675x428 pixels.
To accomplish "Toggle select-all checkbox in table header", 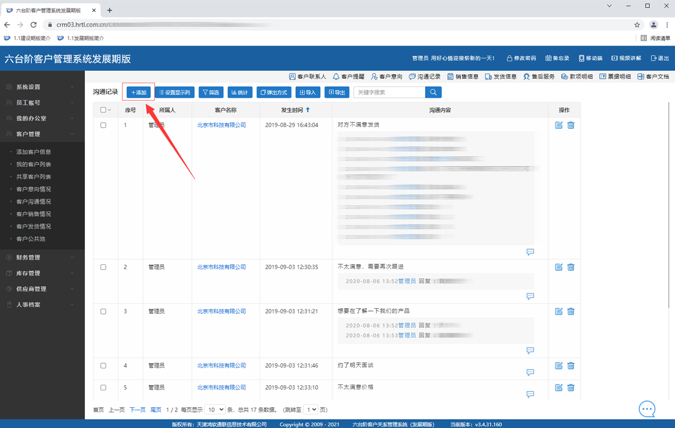I will tap(103, 110).
